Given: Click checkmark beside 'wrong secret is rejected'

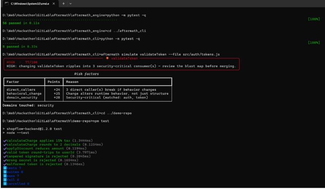Looking at the screenshot, I should (5, 160).
